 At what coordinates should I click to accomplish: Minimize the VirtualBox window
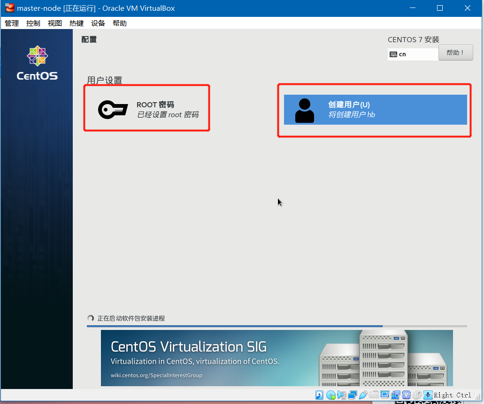(412, 8)
